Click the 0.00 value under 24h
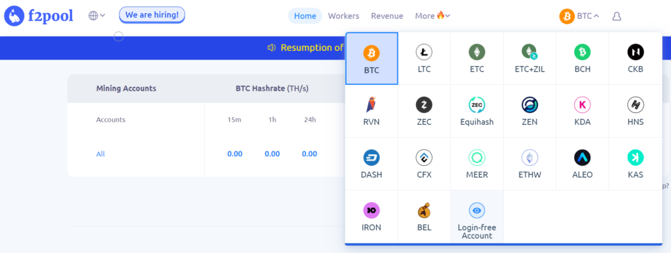This screenshot has width=671, height=253. pyautogui.click(x=309, y=154)
